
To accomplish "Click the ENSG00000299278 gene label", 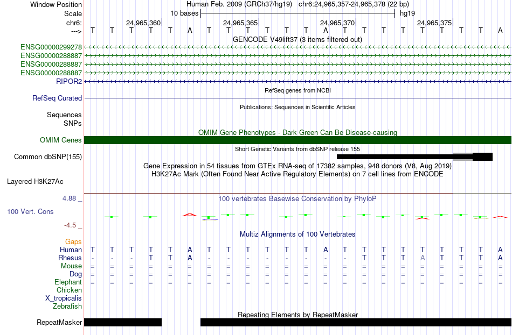I will point(51,47).
